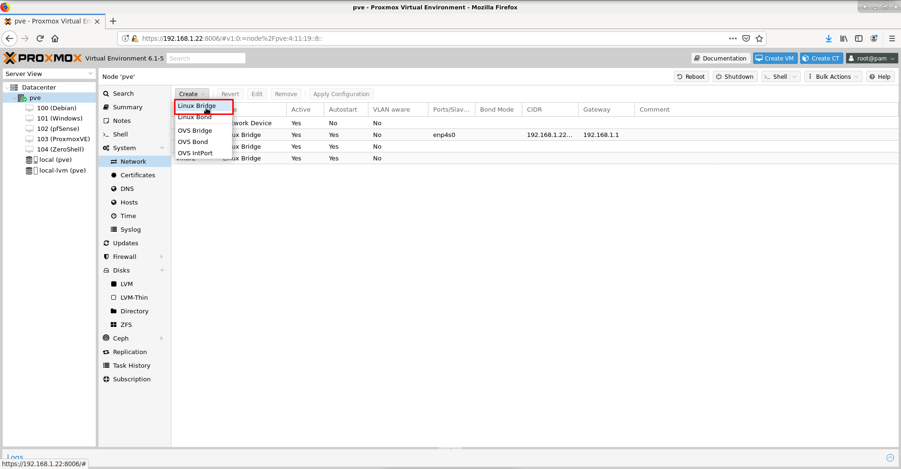Image resolution: width=901 pixels, height=469 pixels.
Task: Select VM 104 (ZeroShell) in the tree
Action: (61, 150)
